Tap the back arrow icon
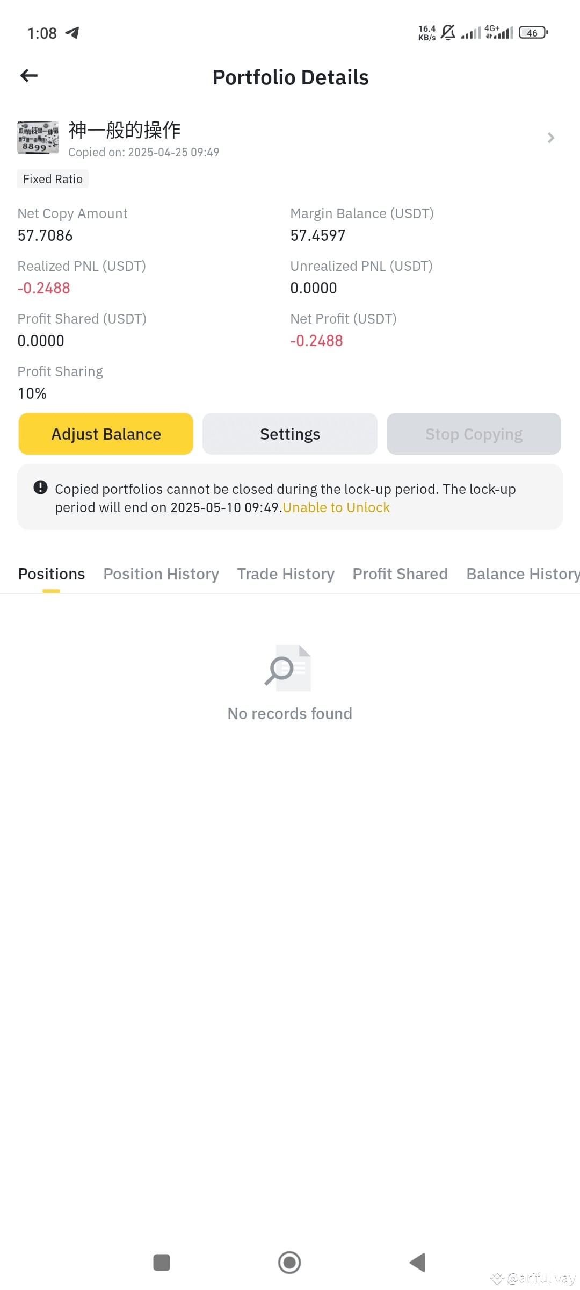Screen dimensions: 580x1290 pyautogui.click(x=29, y=76)
